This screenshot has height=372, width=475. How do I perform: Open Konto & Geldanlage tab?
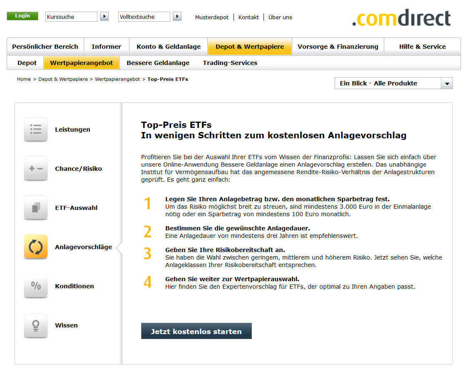(x=169, y=47)
